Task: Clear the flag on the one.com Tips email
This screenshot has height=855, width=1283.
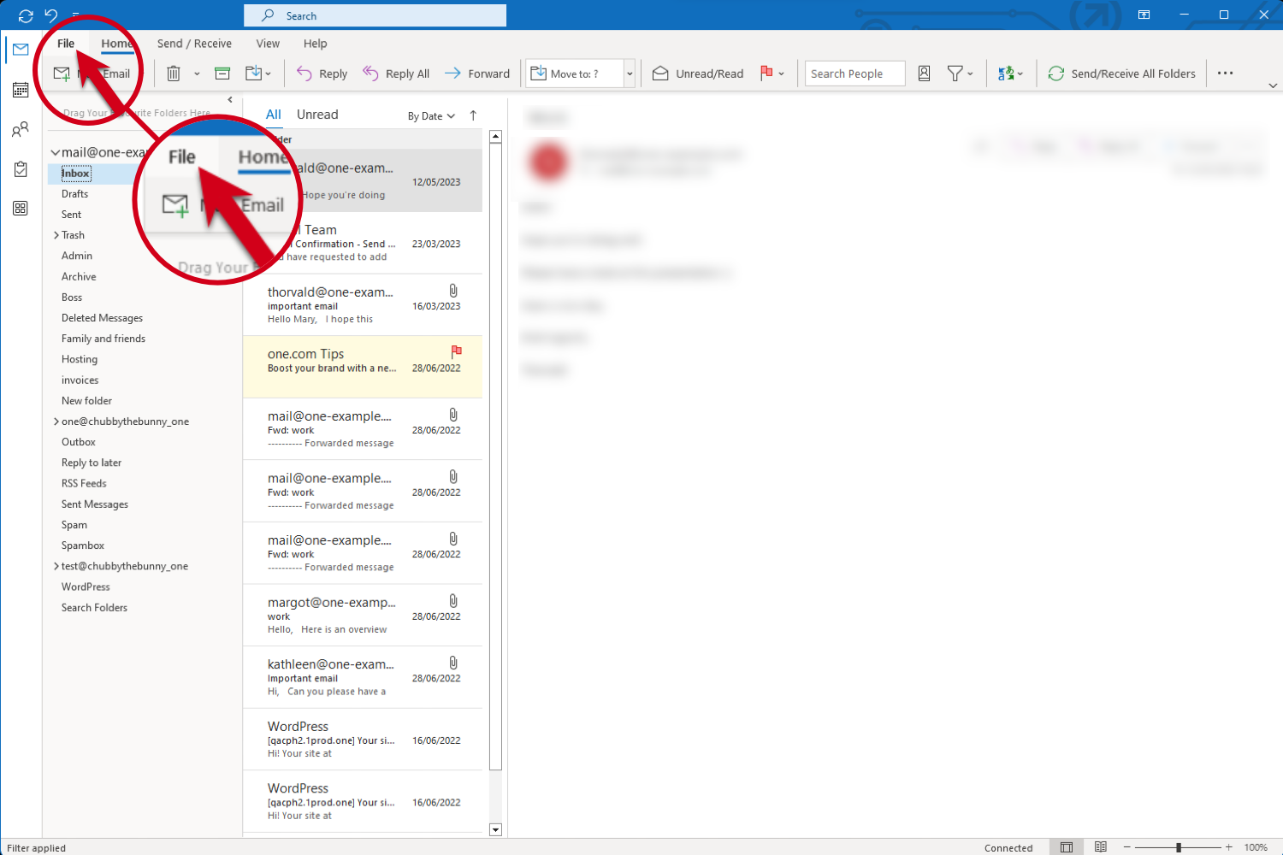Action: (x=457, y=351)
